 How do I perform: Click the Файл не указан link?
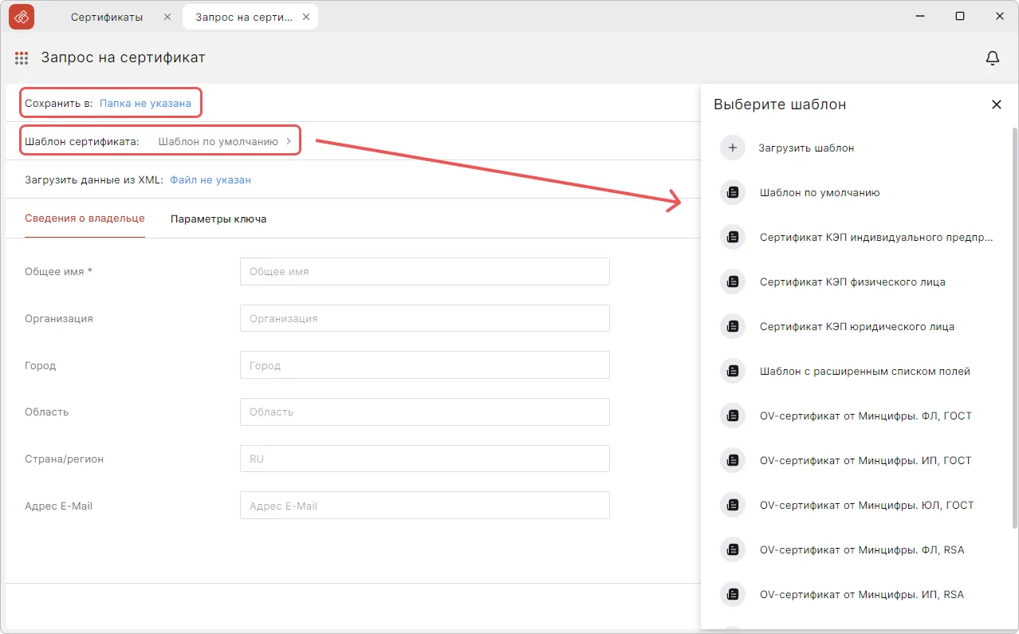pyautogui.click(x=210, y=179)
